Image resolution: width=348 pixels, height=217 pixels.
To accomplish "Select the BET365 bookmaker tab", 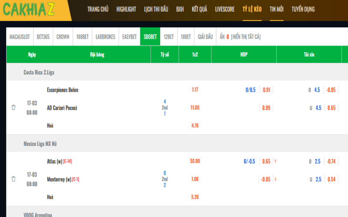I will pyautogui.click(x=44, y=37).
